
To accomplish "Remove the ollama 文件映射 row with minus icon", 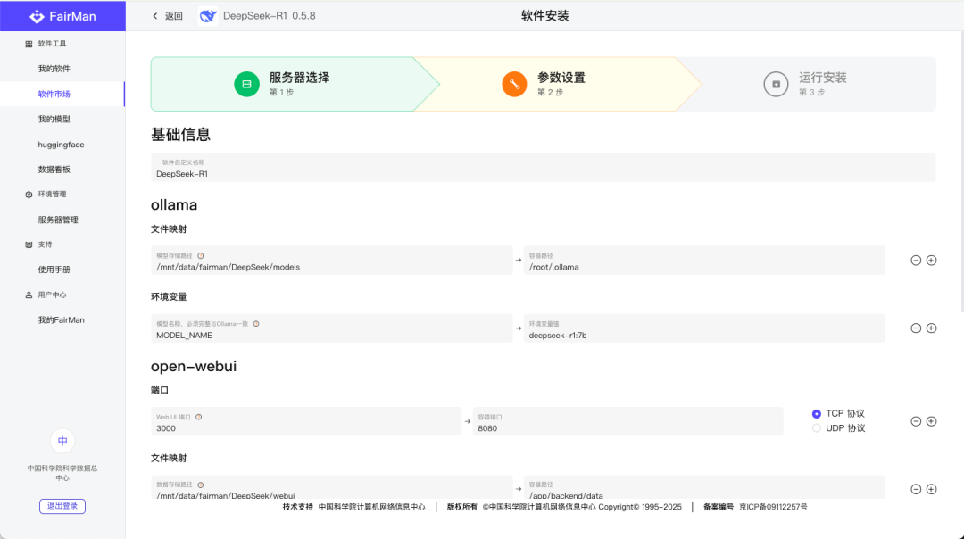I will (916, 261).
